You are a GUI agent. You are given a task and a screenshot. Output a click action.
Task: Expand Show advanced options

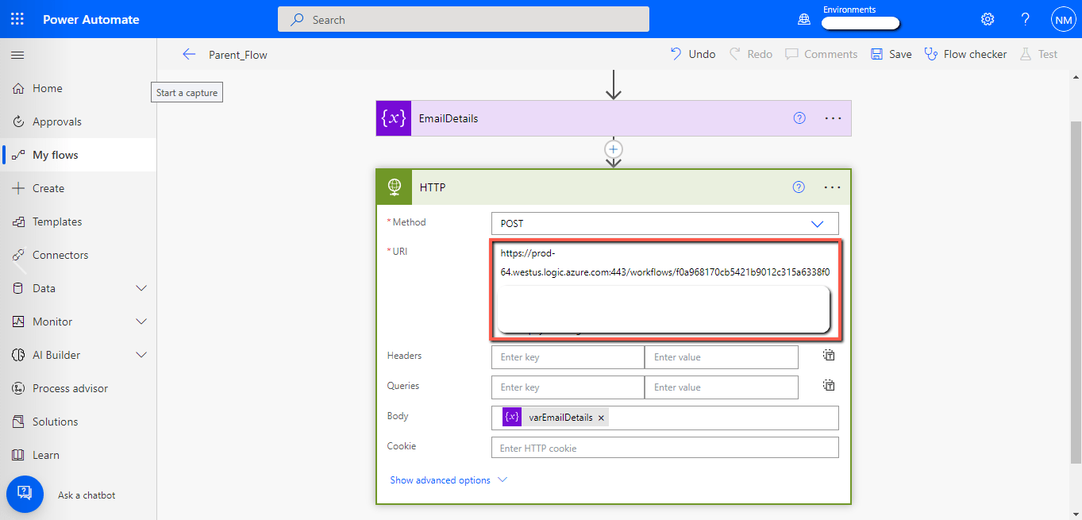click(x=448, y=480)
